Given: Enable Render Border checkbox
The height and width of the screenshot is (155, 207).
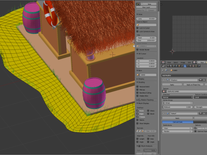Looking at the screenshot, I should point(137,50).
